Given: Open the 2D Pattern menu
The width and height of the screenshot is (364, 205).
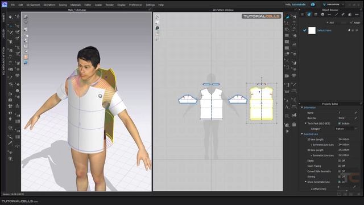Looking at the screenshot, I should coord(49,5).
